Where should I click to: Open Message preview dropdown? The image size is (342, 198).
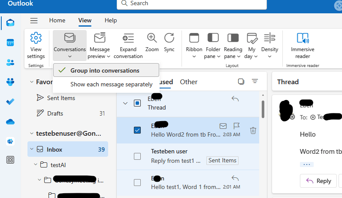tap(99, 46)
